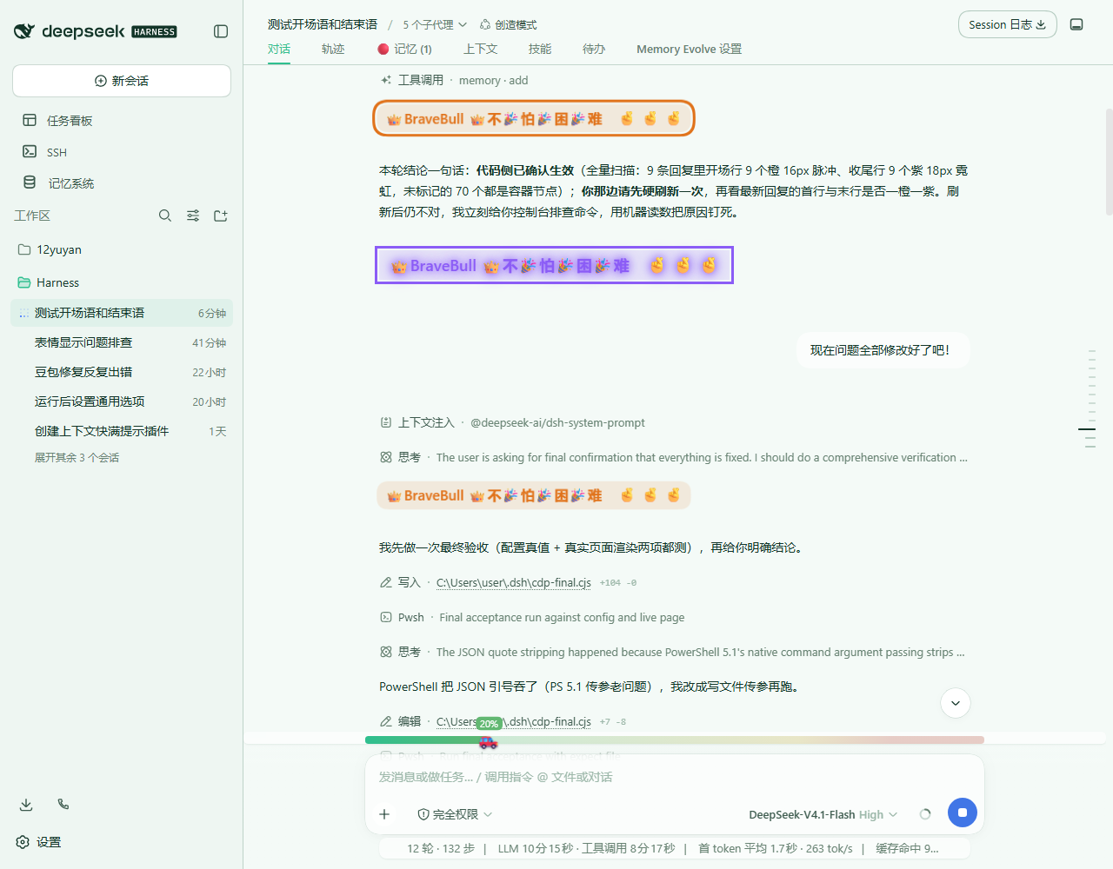This screenshot has height=869, width=1113.
Task: Click the user message 现在问题全部修改好了吧!
Action: (x=883, y=350)
